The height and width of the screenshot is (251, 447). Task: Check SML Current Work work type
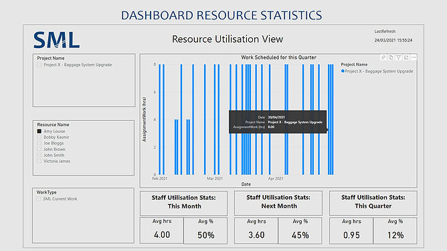click(39, 199)
